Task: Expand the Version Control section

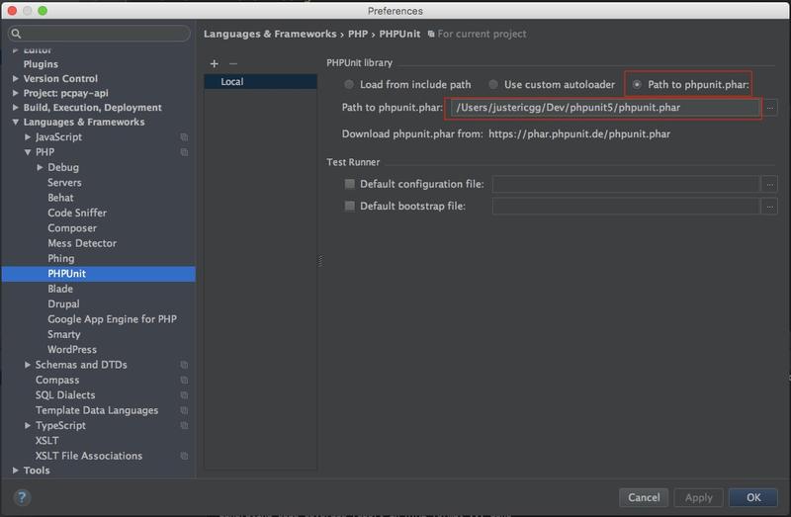Action: tap(16, 79)
